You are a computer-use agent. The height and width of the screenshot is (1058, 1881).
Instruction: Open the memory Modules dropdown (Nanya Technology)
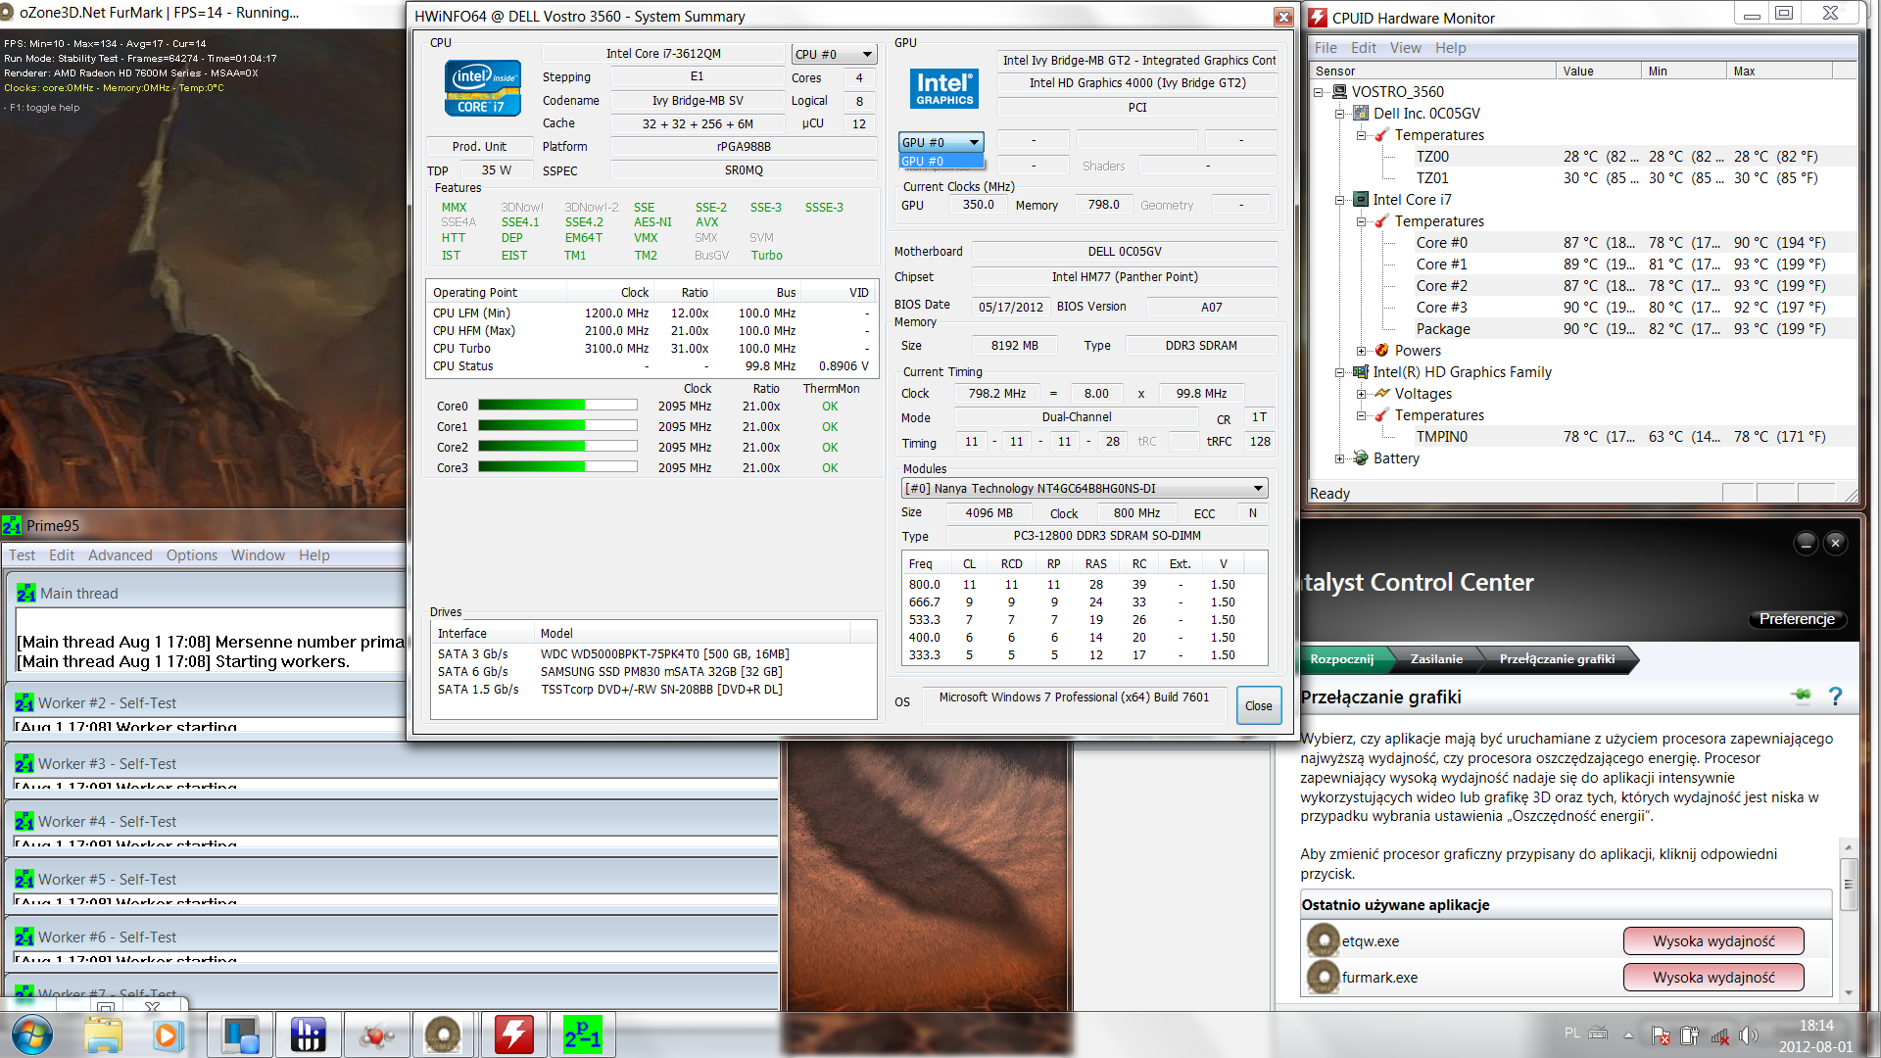(x=1085, y=488)
